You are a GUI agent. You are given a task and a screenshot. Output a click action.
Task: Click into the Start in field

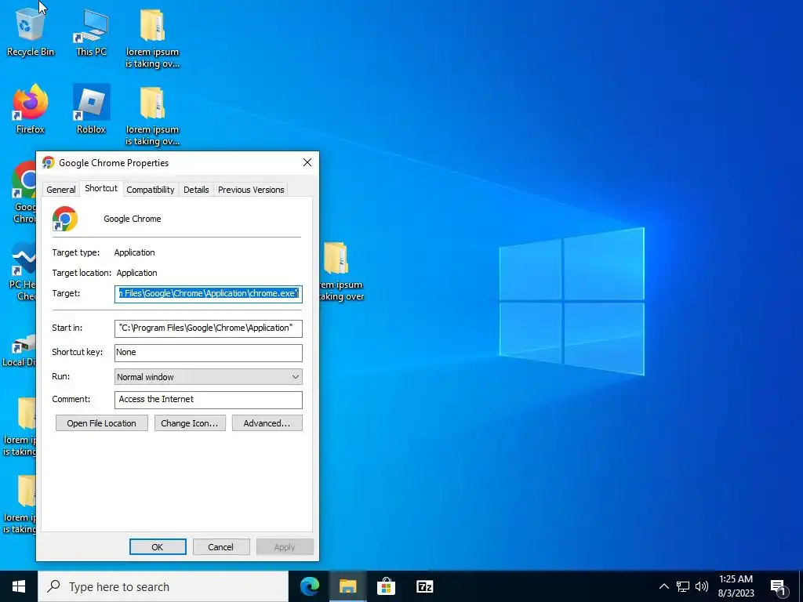click(x=209, y=328)
